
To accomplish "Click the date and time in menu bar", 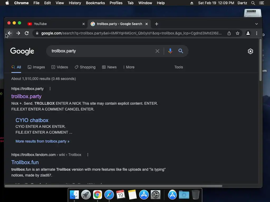I will 216,3.
